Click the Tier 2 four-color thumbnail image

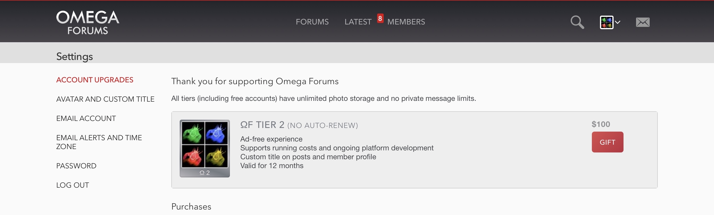pos(205,144)
